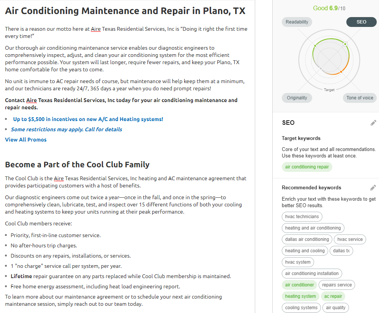379x313 pixels.
Task: Select the 'hvac technicians' keyword chip
Action: tap(302, 217)
